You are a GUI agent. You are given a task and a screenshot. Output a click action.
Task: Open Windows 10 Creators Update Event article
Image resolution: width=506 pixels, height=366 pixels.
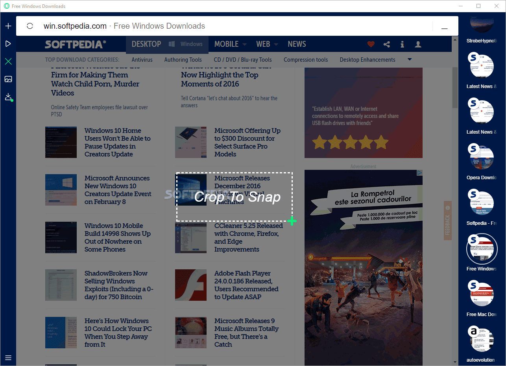118,190
